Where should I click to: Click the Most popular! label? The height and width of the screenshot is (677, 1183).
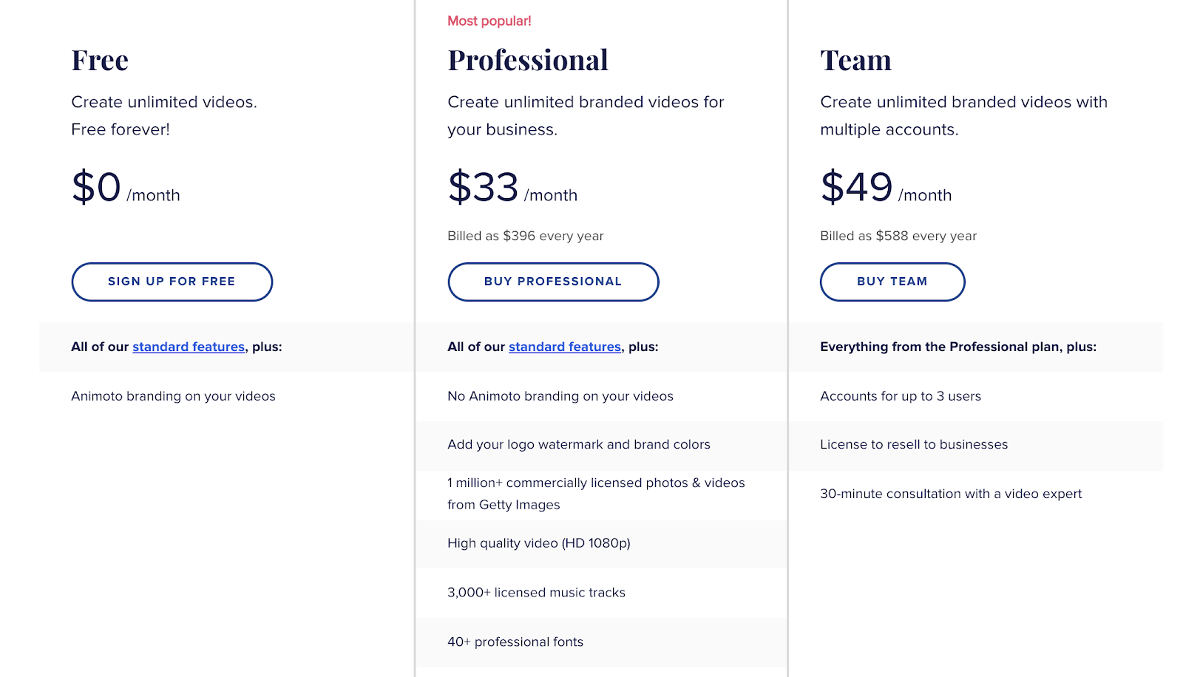click(489, 21)
